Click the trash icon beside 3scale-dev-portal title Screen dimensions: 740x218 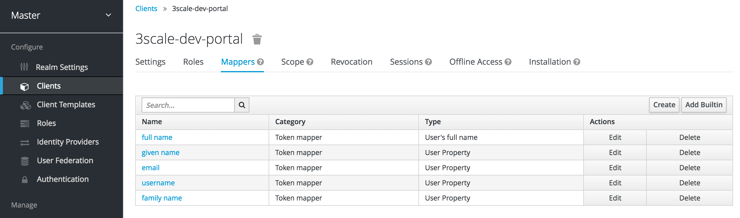[x=257, y=39]
